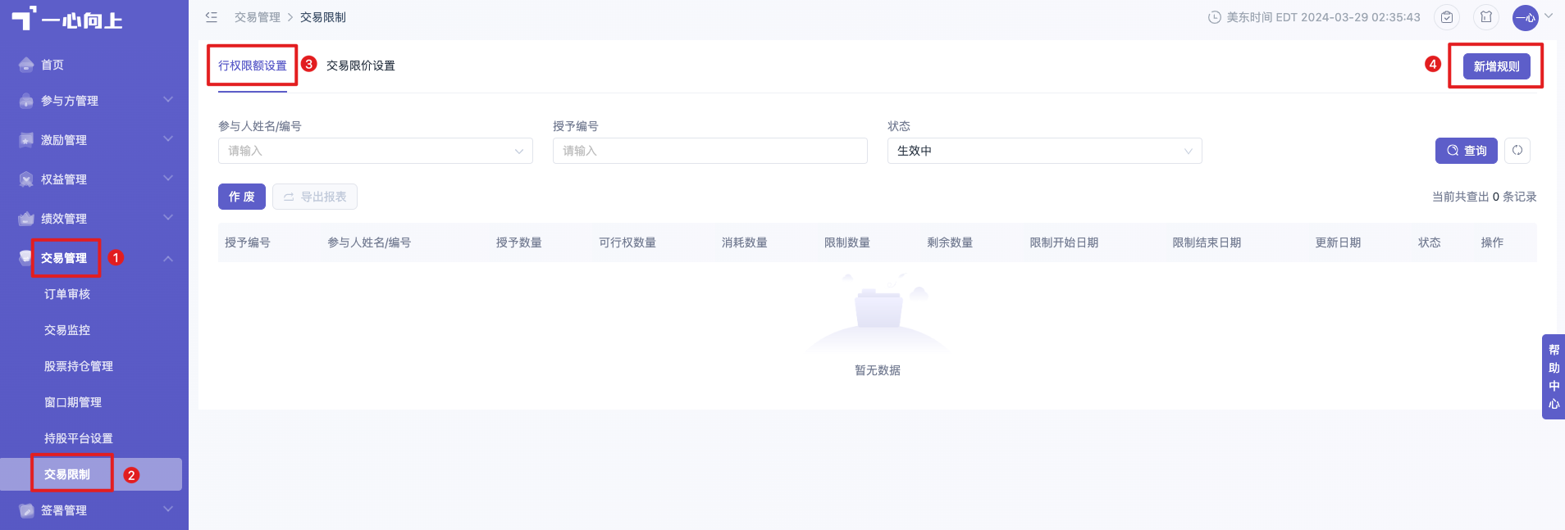The width and height of the screenshot is (1565, 530).
Task: Click the 权益管理 sidebar icon
Action: click(26, 179)
